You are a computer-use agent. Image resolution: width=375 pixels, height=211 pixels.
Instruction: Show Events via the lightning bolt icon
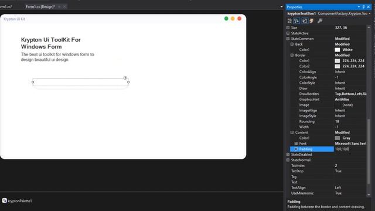(x=312, y=21)
